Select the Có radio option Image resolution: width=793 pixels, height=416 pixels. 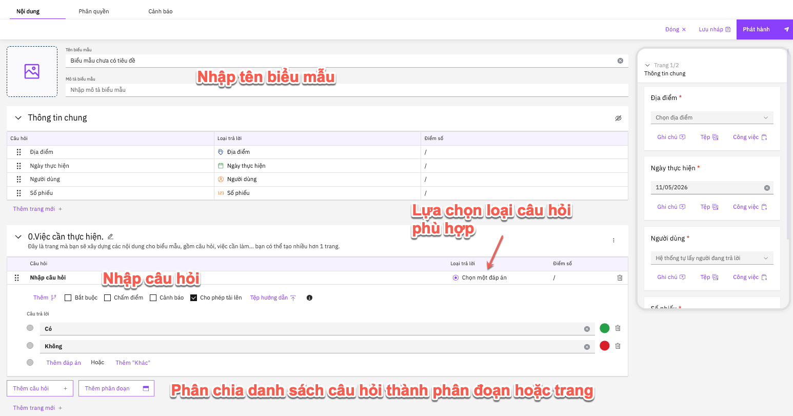coord(30,328)
